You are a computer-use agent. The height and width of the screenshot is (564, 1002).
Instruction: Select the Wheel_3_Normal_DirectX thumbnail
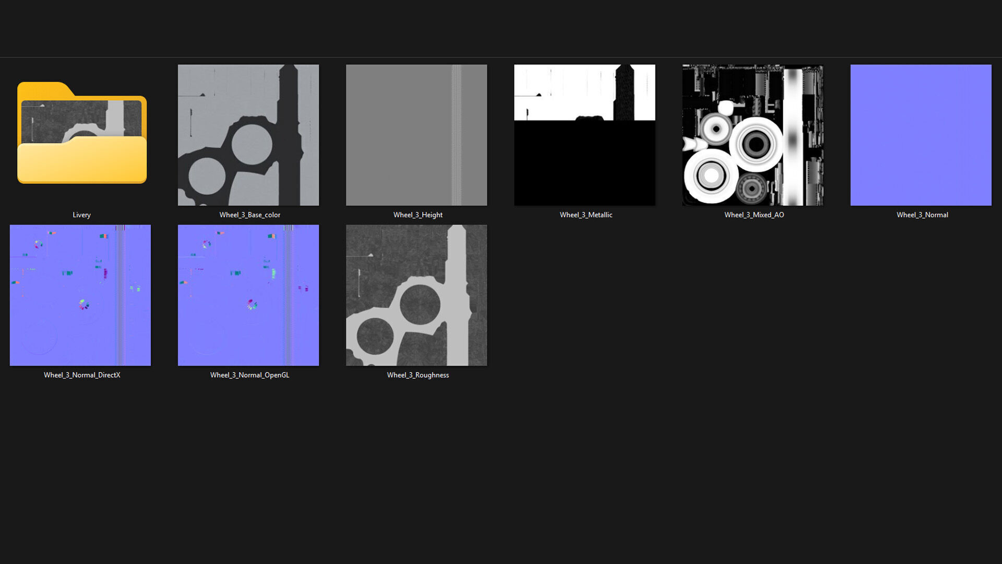80,295
